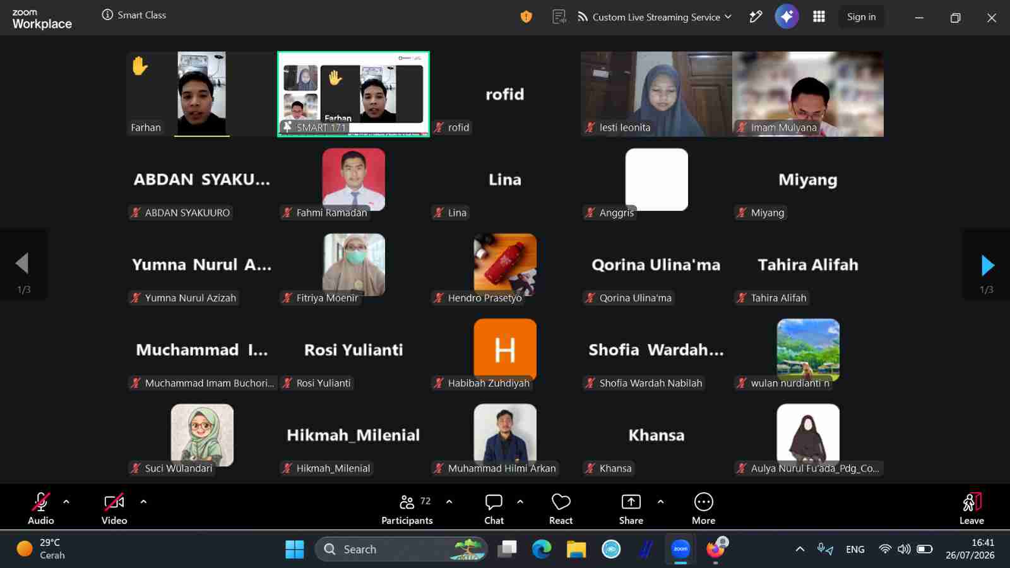Image resolution: width=1010 pixels, height=568 pixels.
Task: Click Fitriya Moenir's profile picture
Action: tap(353, 264)
